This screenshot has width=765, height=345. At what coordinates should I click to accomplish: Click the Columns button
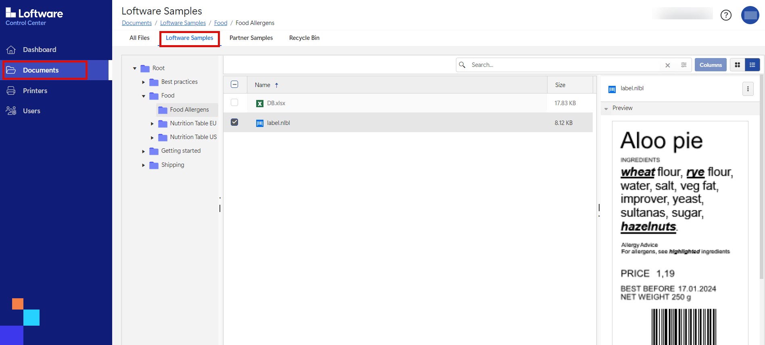[710, 65]
